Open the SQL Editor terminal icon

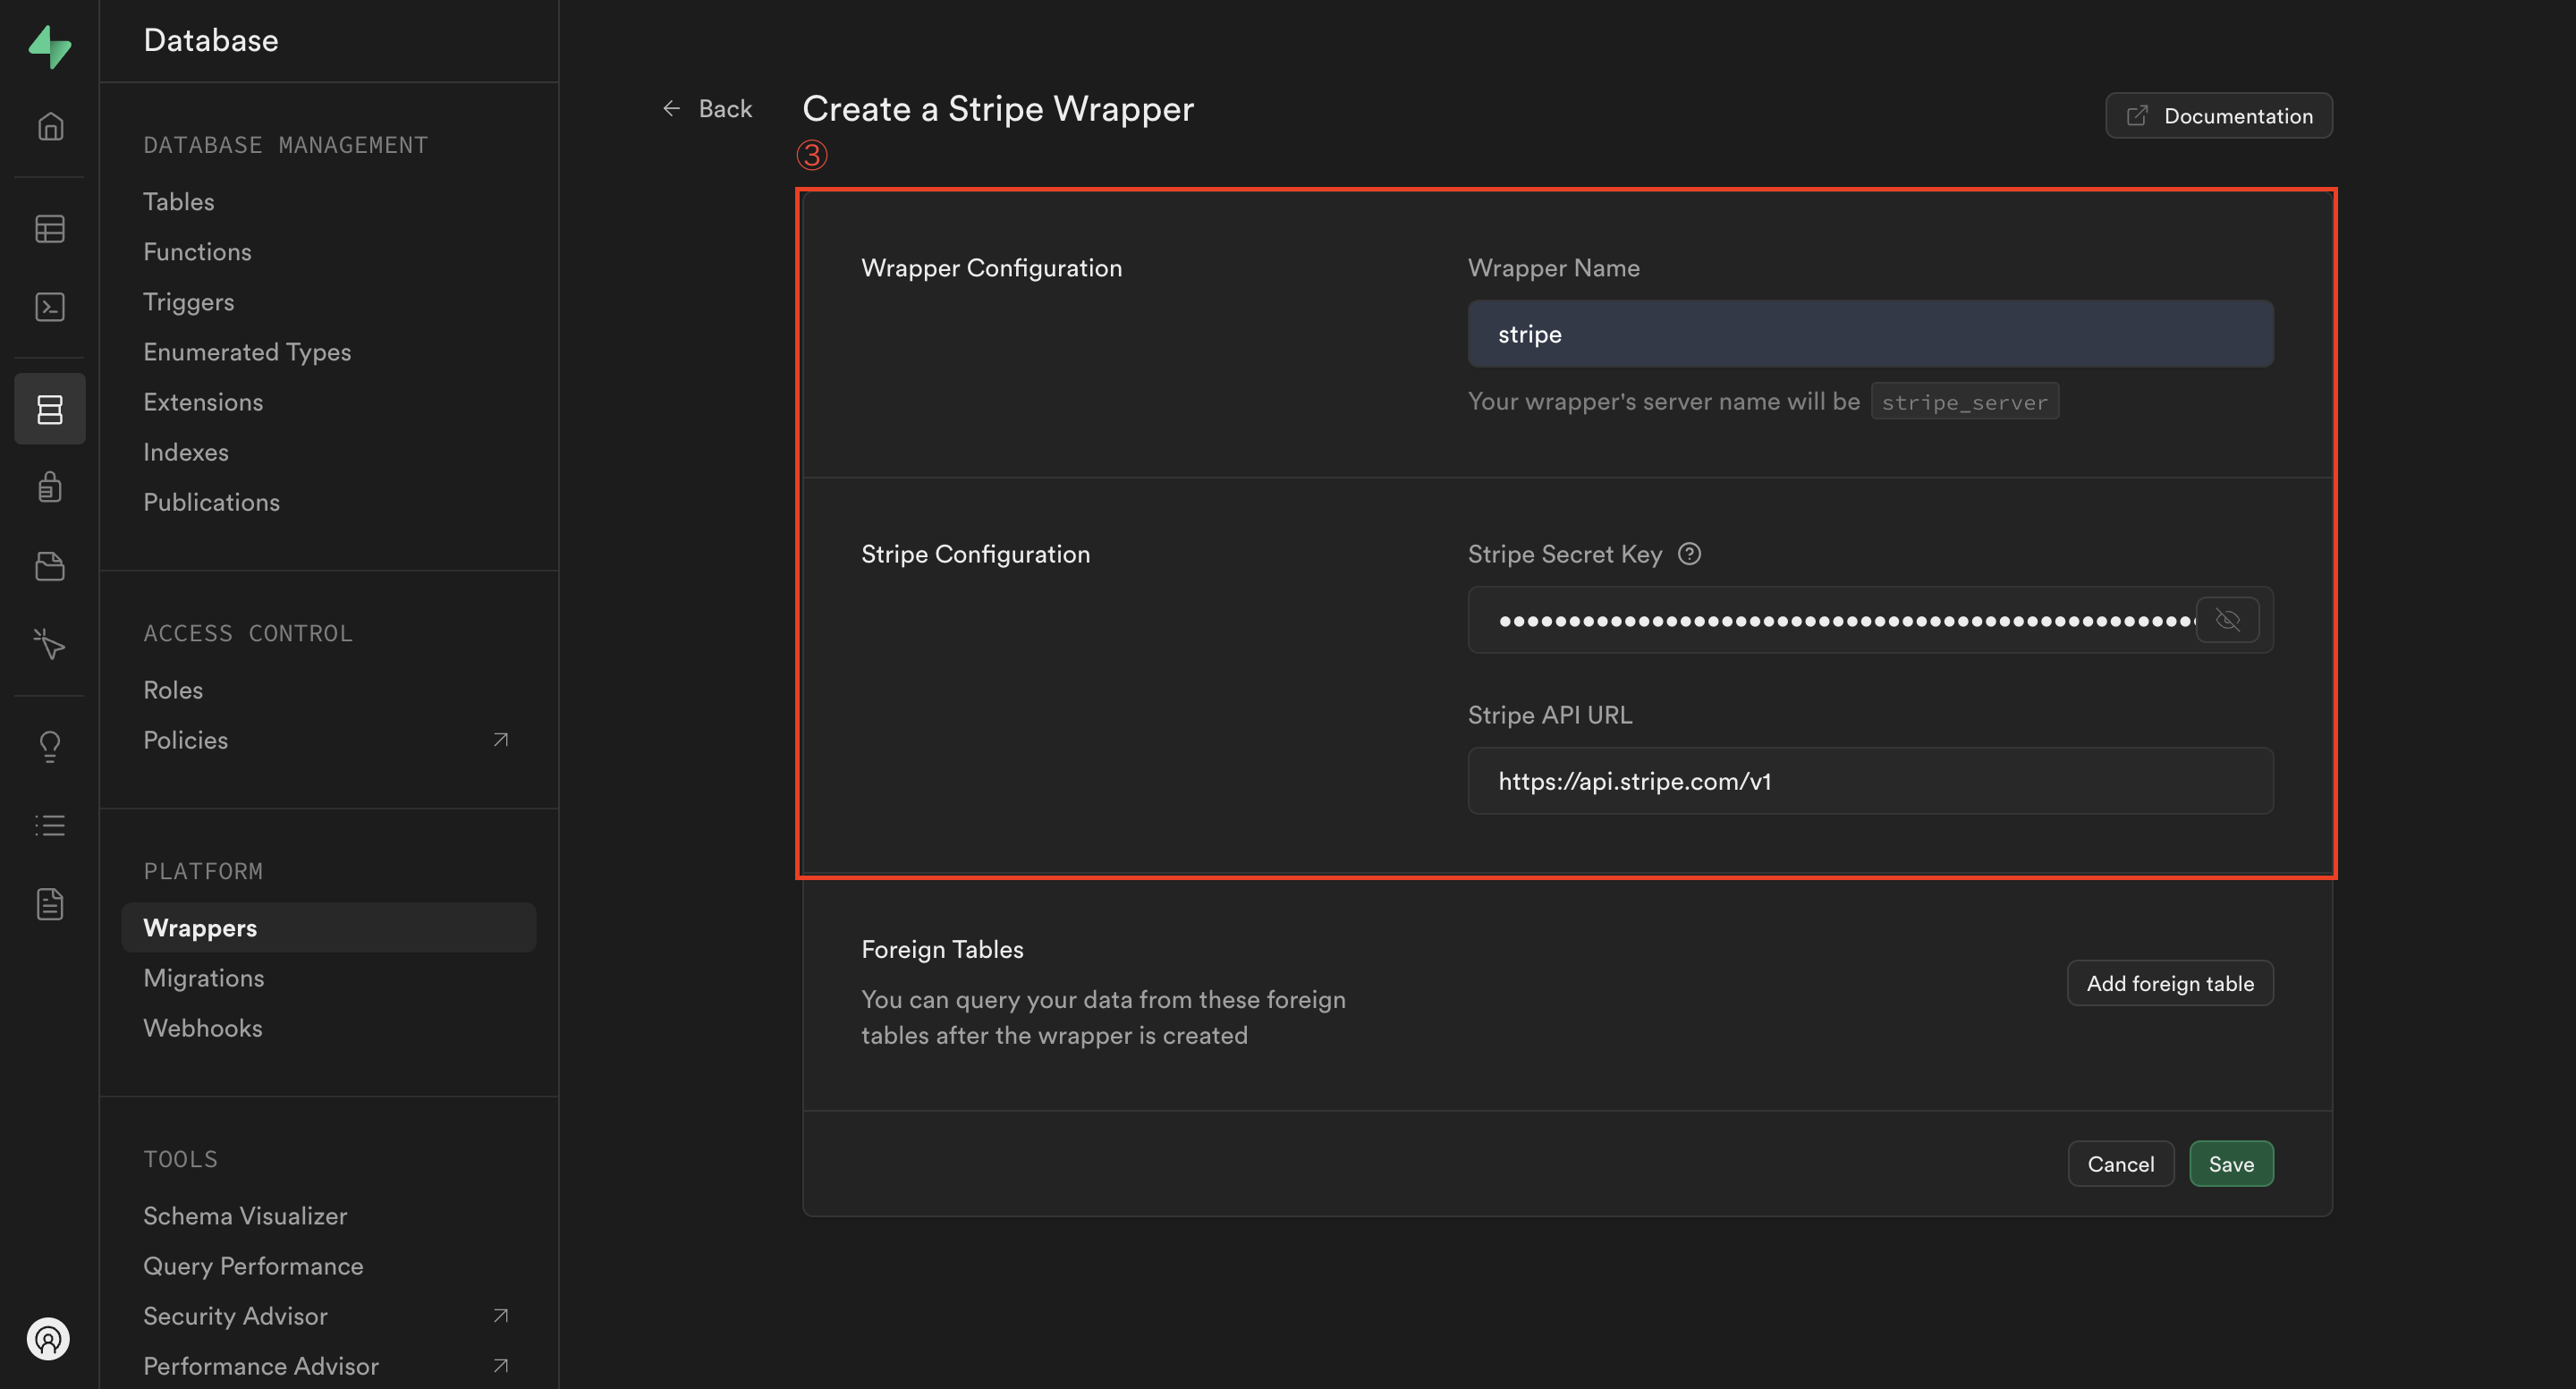[50, 307]
